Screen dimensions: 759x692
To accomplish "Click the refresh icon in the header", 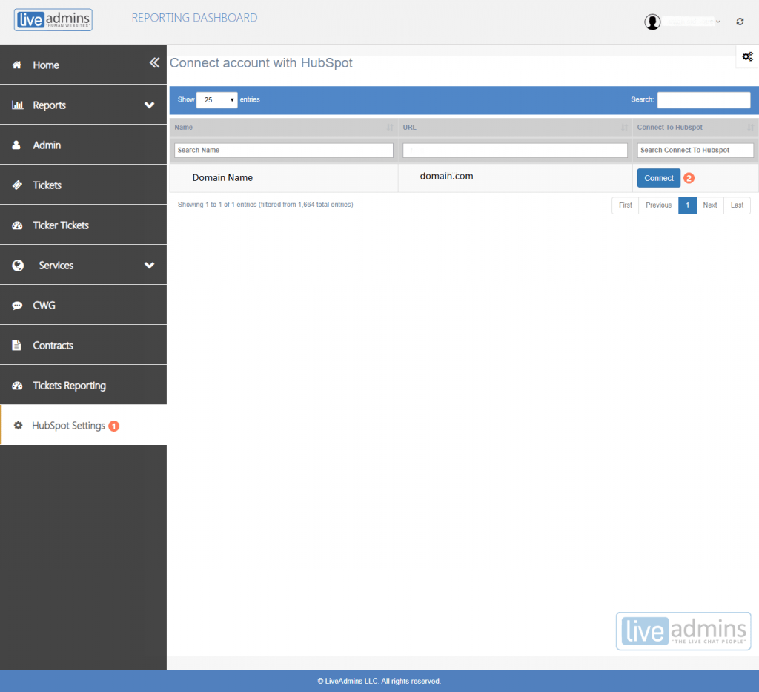I will pyautogui.click(x=739, y=22).
